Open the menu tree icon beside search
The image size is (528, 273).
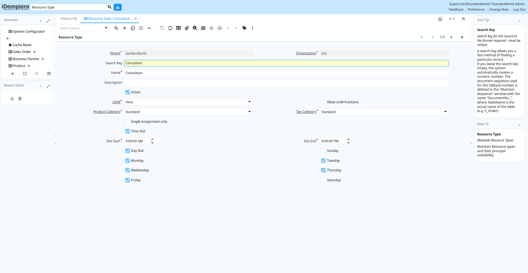coord(118,7)
